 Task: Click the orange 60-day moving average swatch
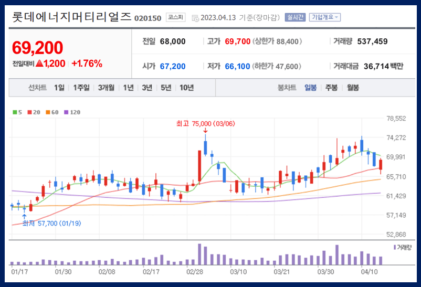coord(48,112)
